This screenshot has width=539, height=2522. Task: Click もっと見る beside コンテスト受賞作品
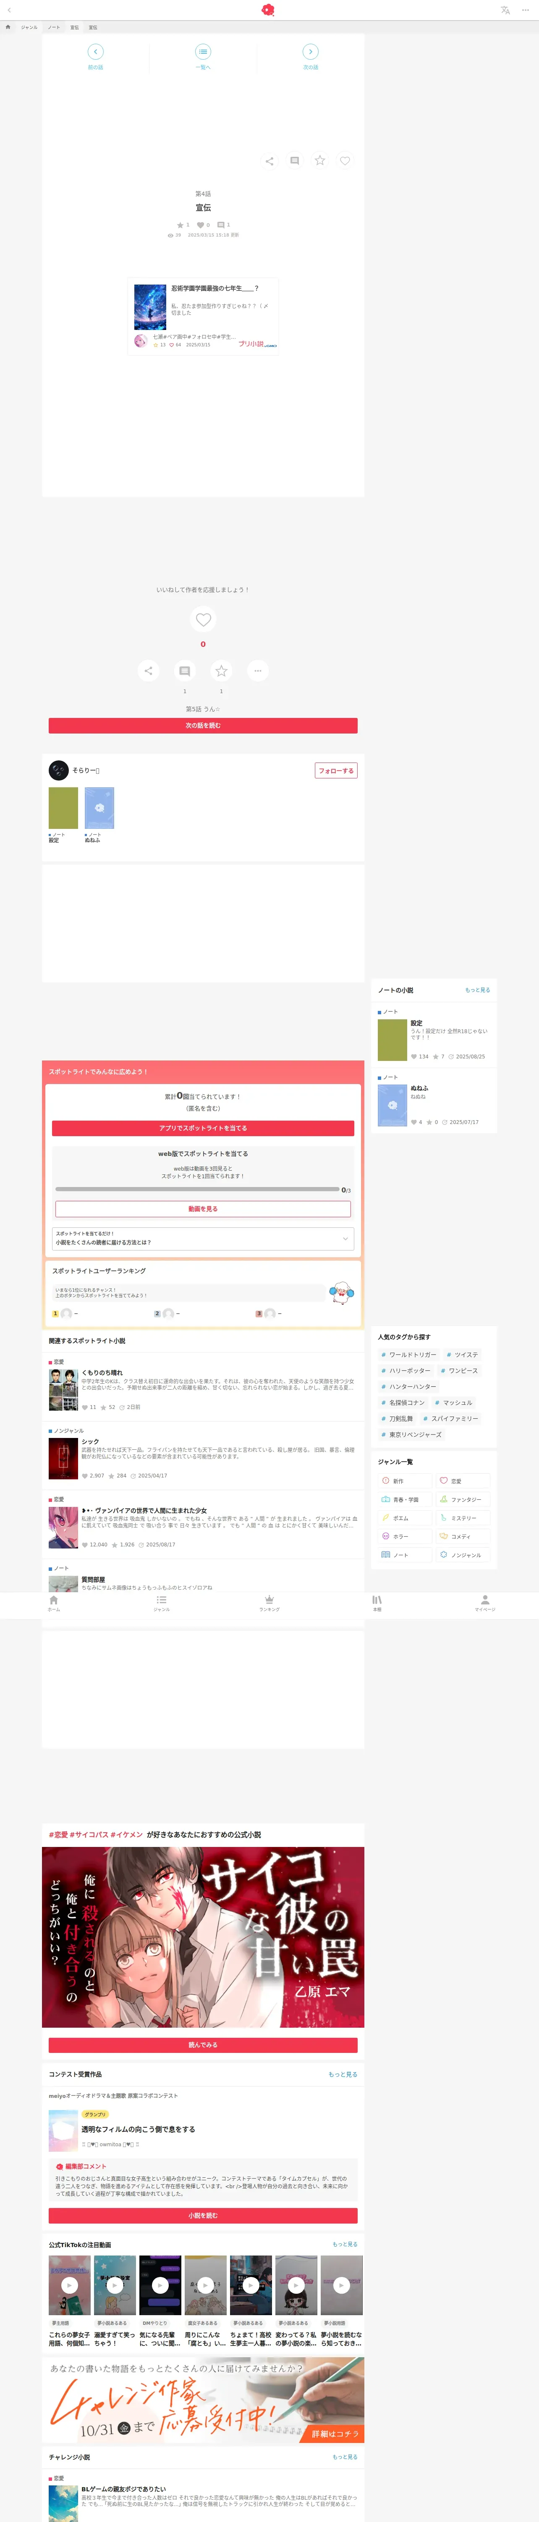[x=343, y=2075]
